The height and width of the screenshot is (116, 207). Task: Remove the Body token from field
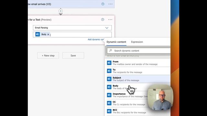pos(48,34)
